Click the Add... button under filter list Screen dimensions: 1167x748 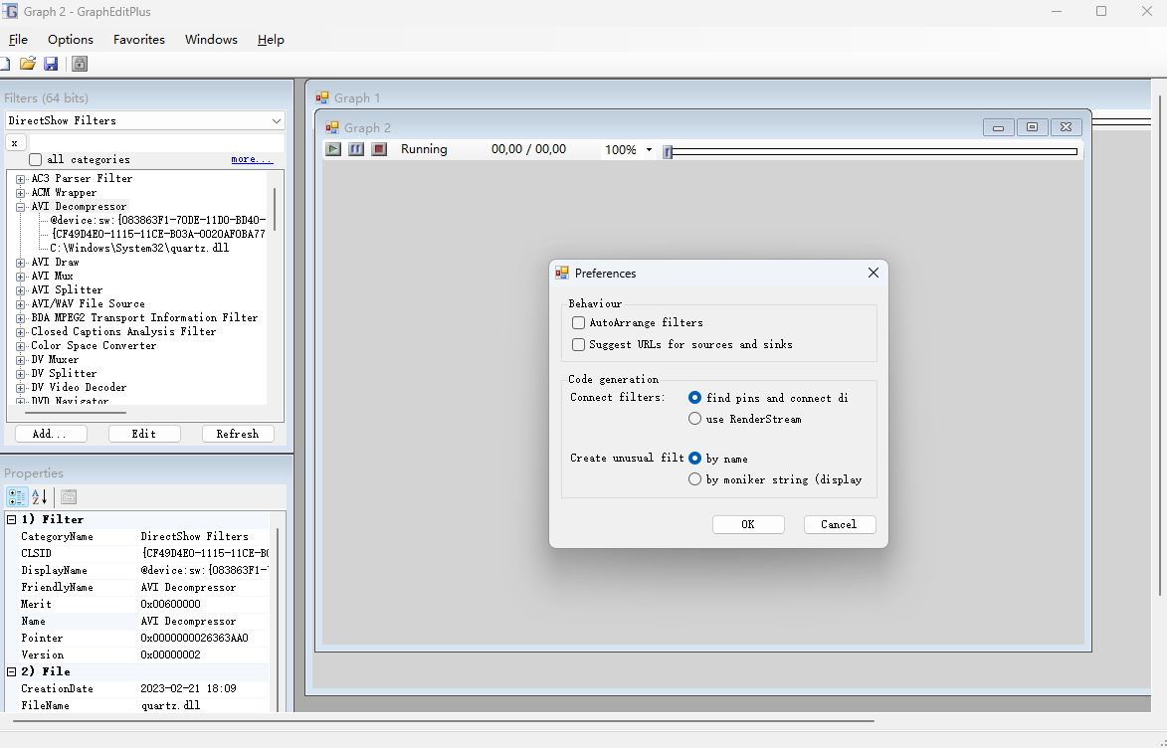(x=51, y=434)
